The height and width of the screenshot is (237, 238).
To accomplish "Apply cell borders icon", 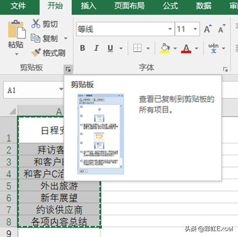I will (x=138, y=48).
